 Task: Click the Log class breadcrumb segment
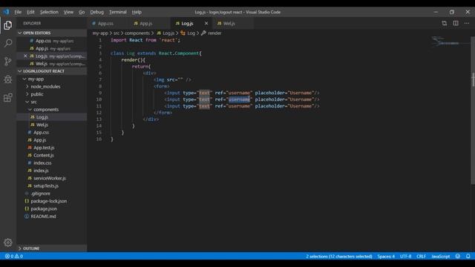point(188,33)
